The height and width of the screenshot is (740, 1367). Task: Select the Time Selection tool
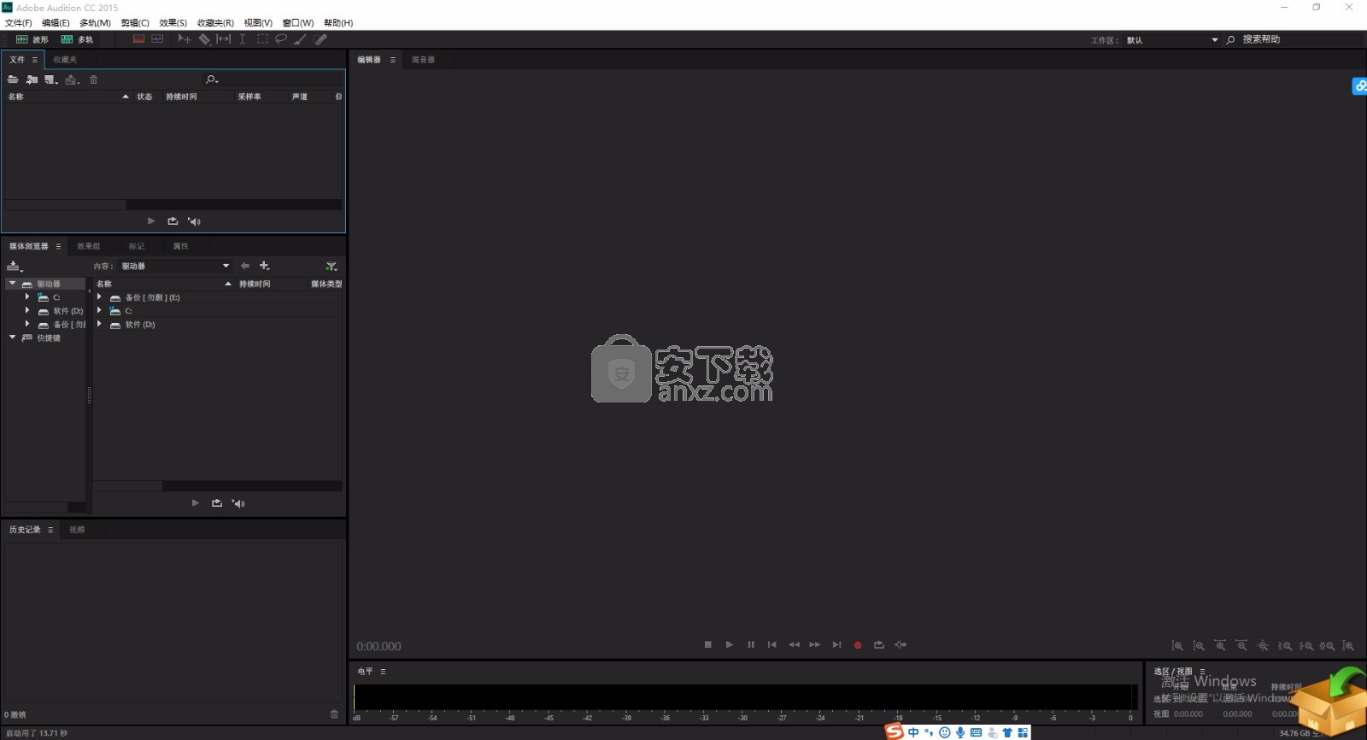click(243, 39)
